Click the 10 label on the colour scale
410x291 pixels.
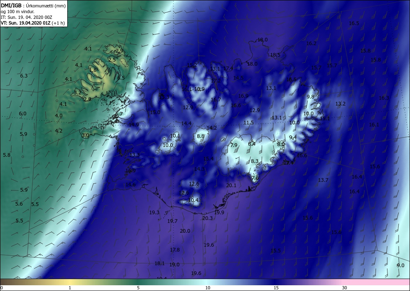pyautogui.click(x=207, y=288)
